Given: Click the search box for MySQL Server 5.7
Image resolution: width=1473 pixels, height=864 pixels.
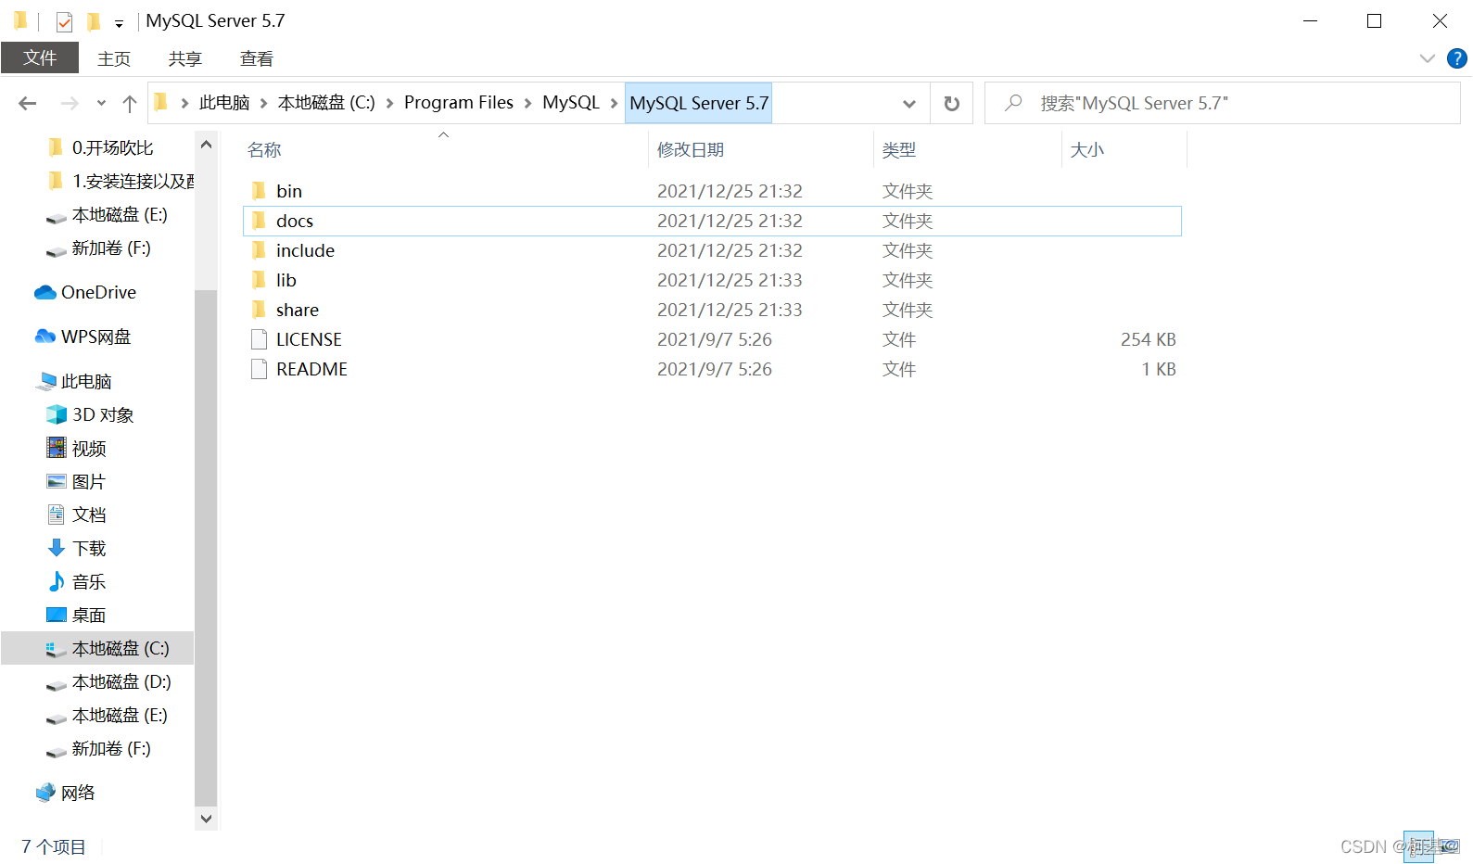Looking at the screenshot, I should coord(1222,103).
